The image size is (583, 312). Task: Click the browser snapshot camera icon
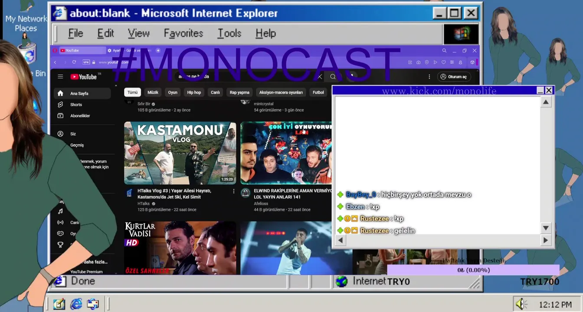[418, 62]
